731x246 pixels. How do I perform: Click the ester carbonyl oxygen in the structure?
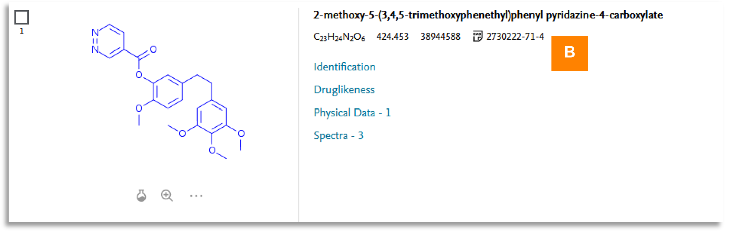click(153, 50)
